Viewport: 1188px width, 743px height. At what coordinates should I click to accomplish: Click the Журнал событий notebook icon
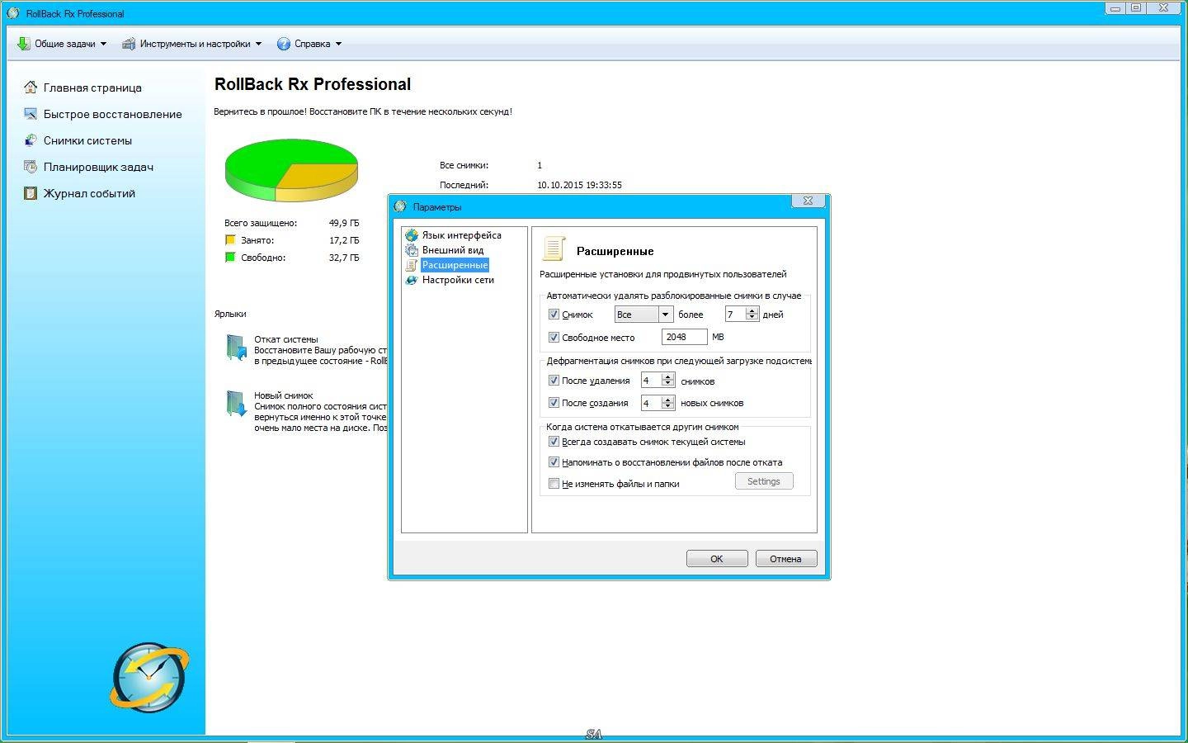pyautogui.click(x=31, y=193)
